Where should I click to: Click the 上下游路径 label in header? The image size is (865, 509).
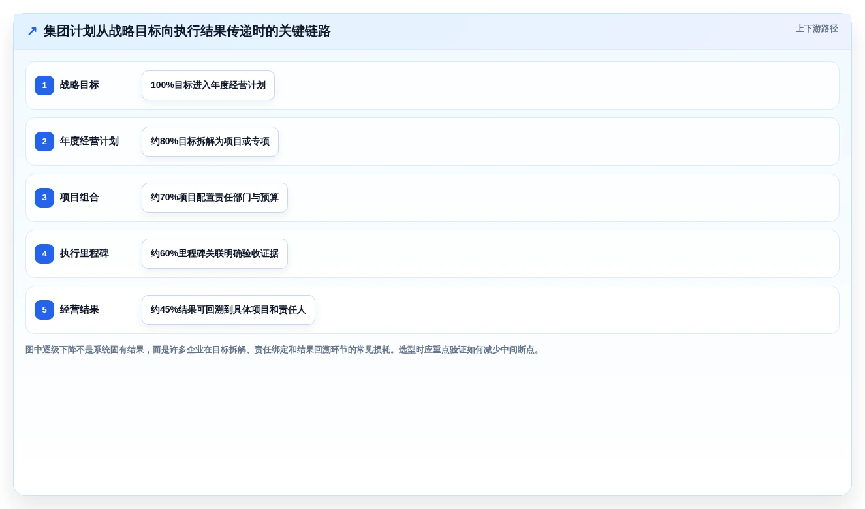pyautogui.click(x=817, y=29)
